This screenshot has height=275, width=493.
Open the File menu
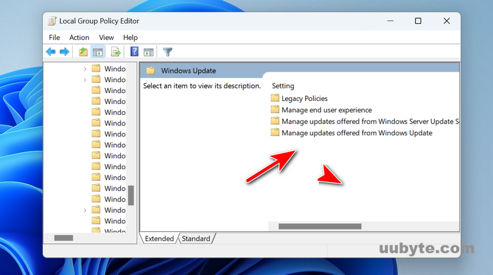pyautogui.click(x=54, y=37)
